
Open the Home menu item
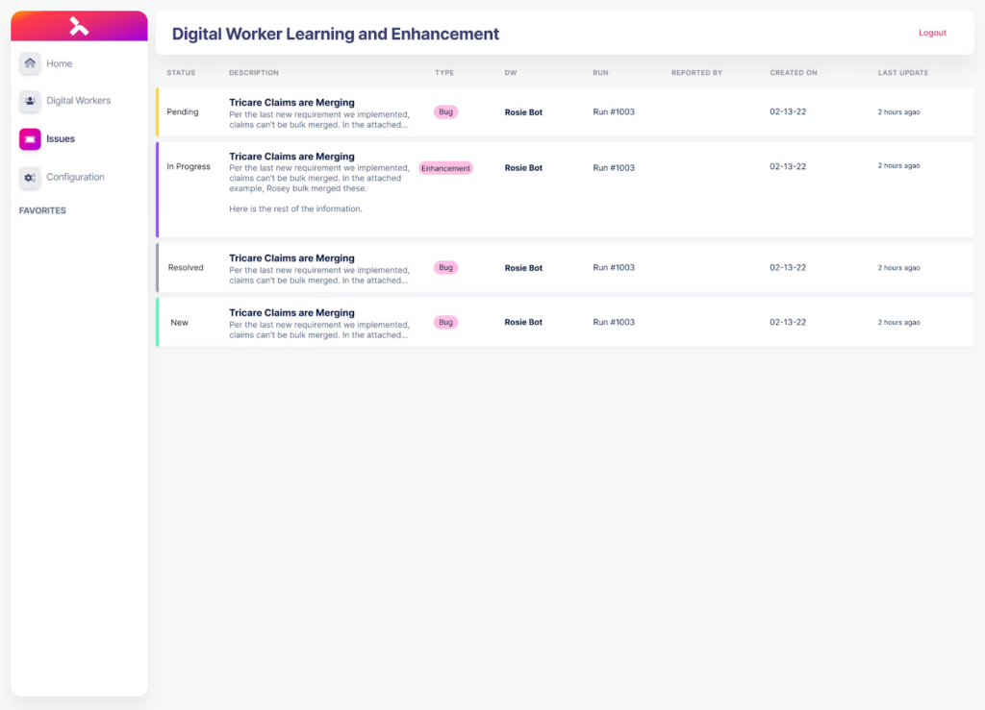tap(60, 63)
